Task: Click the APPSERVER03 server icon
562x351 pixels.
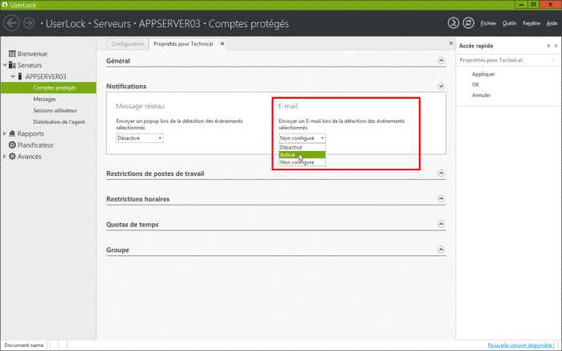Action: tap(20, 76)
